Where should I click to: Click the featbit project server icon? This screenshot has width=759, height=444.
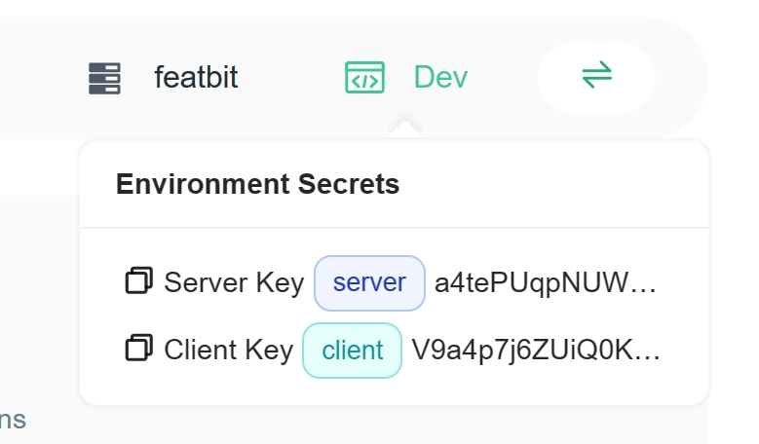click(104, 78)
